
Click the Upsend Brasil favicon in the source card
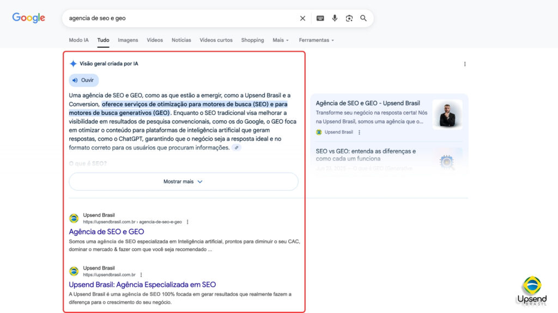[x=319, y=132]
